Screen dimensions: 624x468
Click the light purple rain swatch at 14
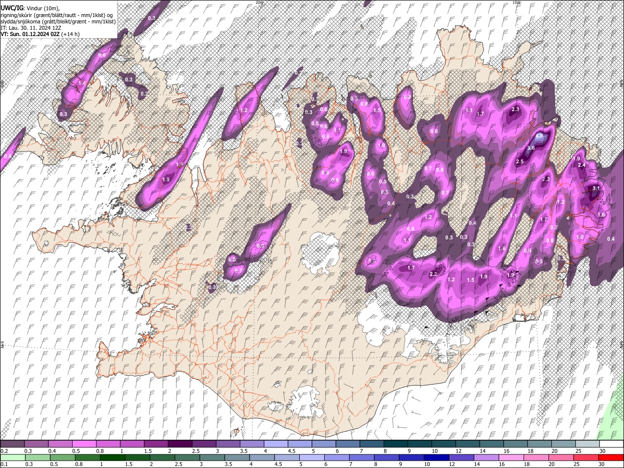click(x=486, y=458)
